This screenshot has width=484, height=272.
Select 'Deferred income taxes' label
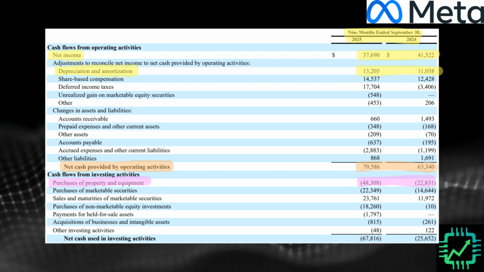[86, 87]
